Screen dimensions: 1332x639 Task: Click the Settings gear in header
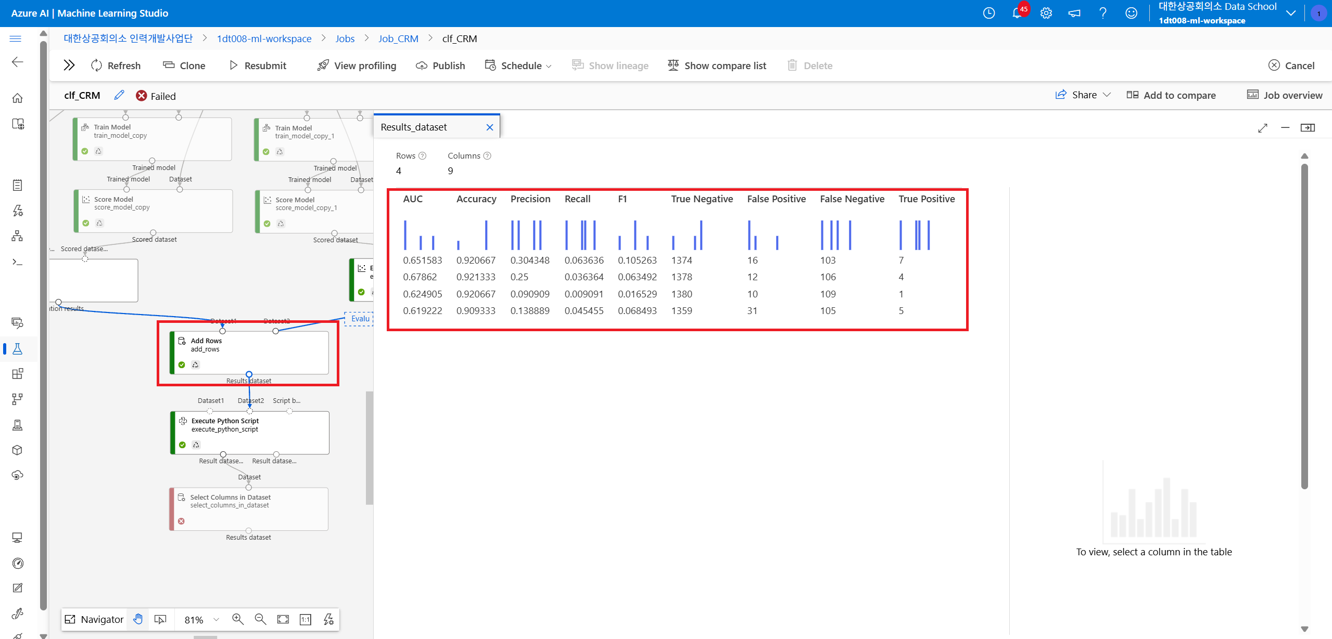pyautogui.click(x=1046, y=13)
